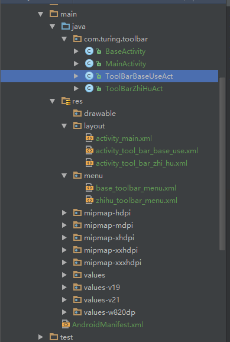Select the mipmap-xxxhdpi folder label
Image resolution: width=230 pixels, height=342 pixels.
click(112, 263)
